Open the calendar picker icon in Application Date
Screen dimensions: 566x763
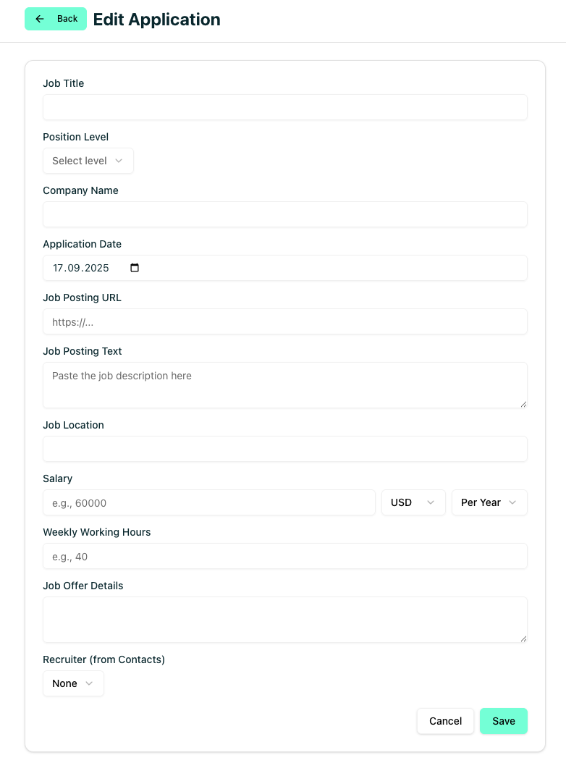pyautogui.click(x=135, y=268)
